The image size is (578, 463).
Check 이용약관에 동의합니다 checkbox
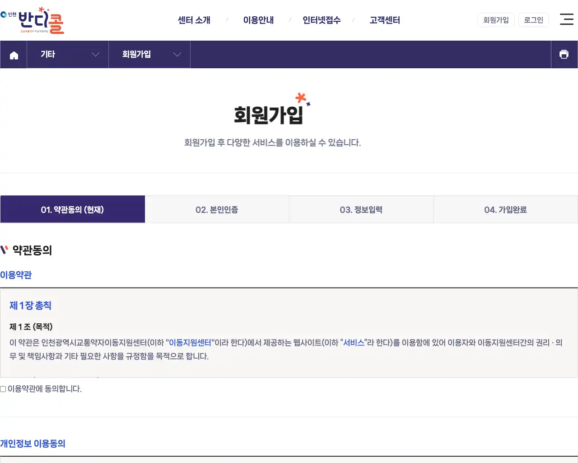point(3,389)
